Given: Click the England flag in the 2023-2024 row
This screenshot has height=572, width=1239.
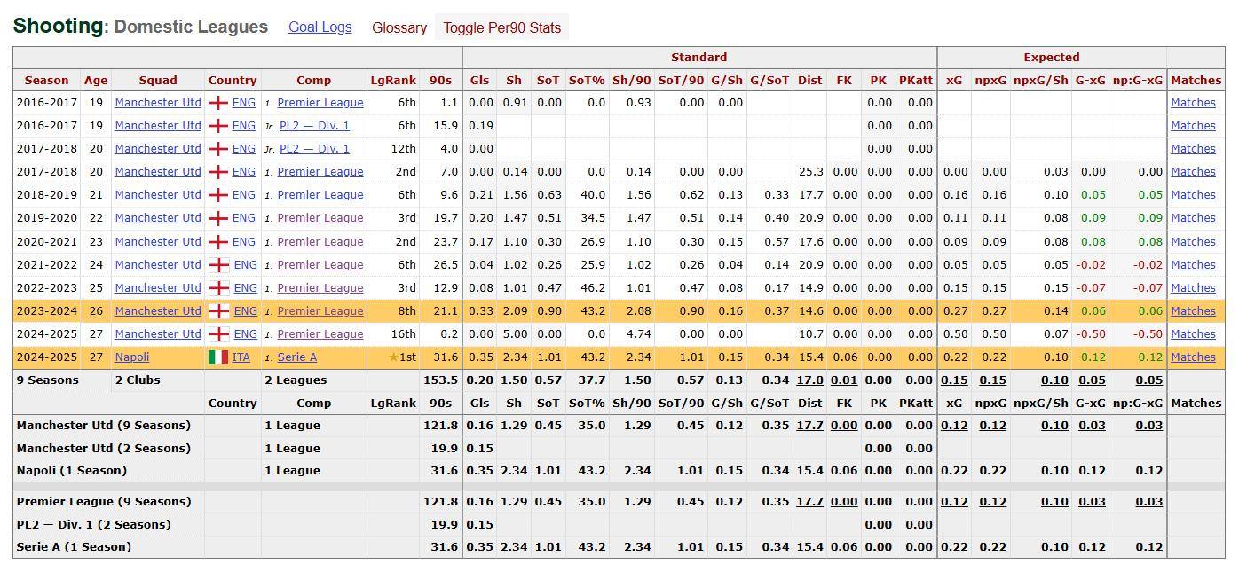Looking at the screenshot, I should (x=218, y=310).
